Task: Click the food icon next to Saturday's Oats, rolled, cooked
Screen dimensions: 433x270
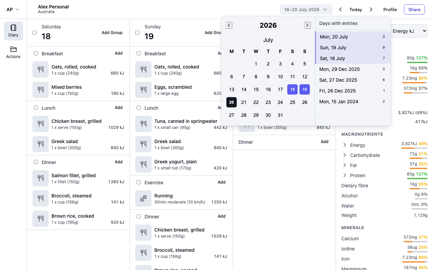Action: click(41, 70)
